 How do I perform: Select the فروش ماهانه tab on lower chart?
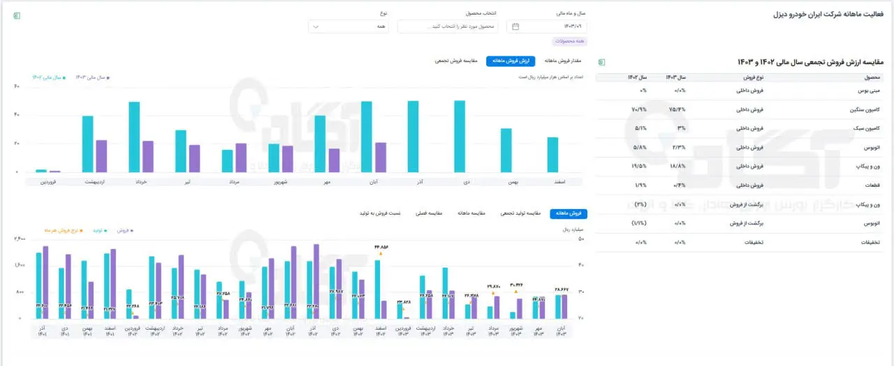pos(569,213)
